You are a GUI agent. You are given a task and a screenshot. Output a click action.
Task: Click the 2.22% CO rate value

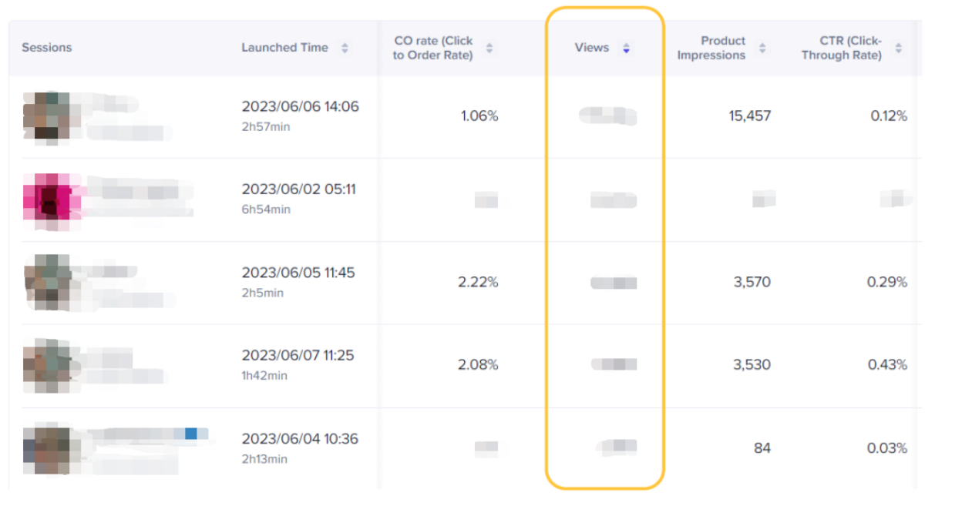tap(478, 282)
